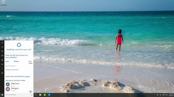The height and width of the screenshot is (97, 174).
Task: Click the Windows Start button
Action: (2, 95)
